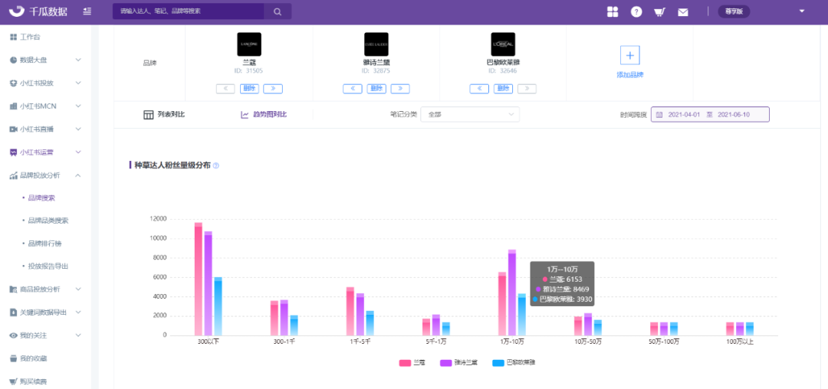The width and height of the screenshot is (828, 389).
Task: Switch to the 列表对比 tab
Action: click(164, 114)
